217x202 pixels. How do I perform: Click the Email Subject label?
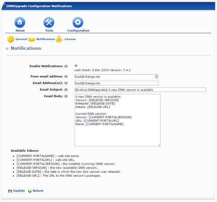[52, 90]
